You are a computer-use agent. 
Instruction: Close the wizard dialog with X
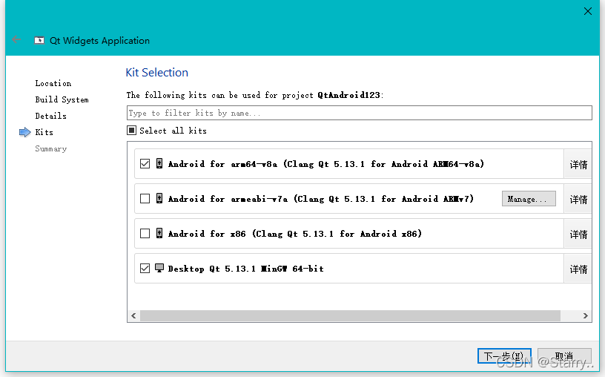588,11
